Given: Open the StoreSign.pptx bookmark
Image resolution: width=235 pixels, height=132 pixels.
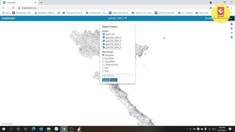Looking at the screenshot, I should pos(96,13).
